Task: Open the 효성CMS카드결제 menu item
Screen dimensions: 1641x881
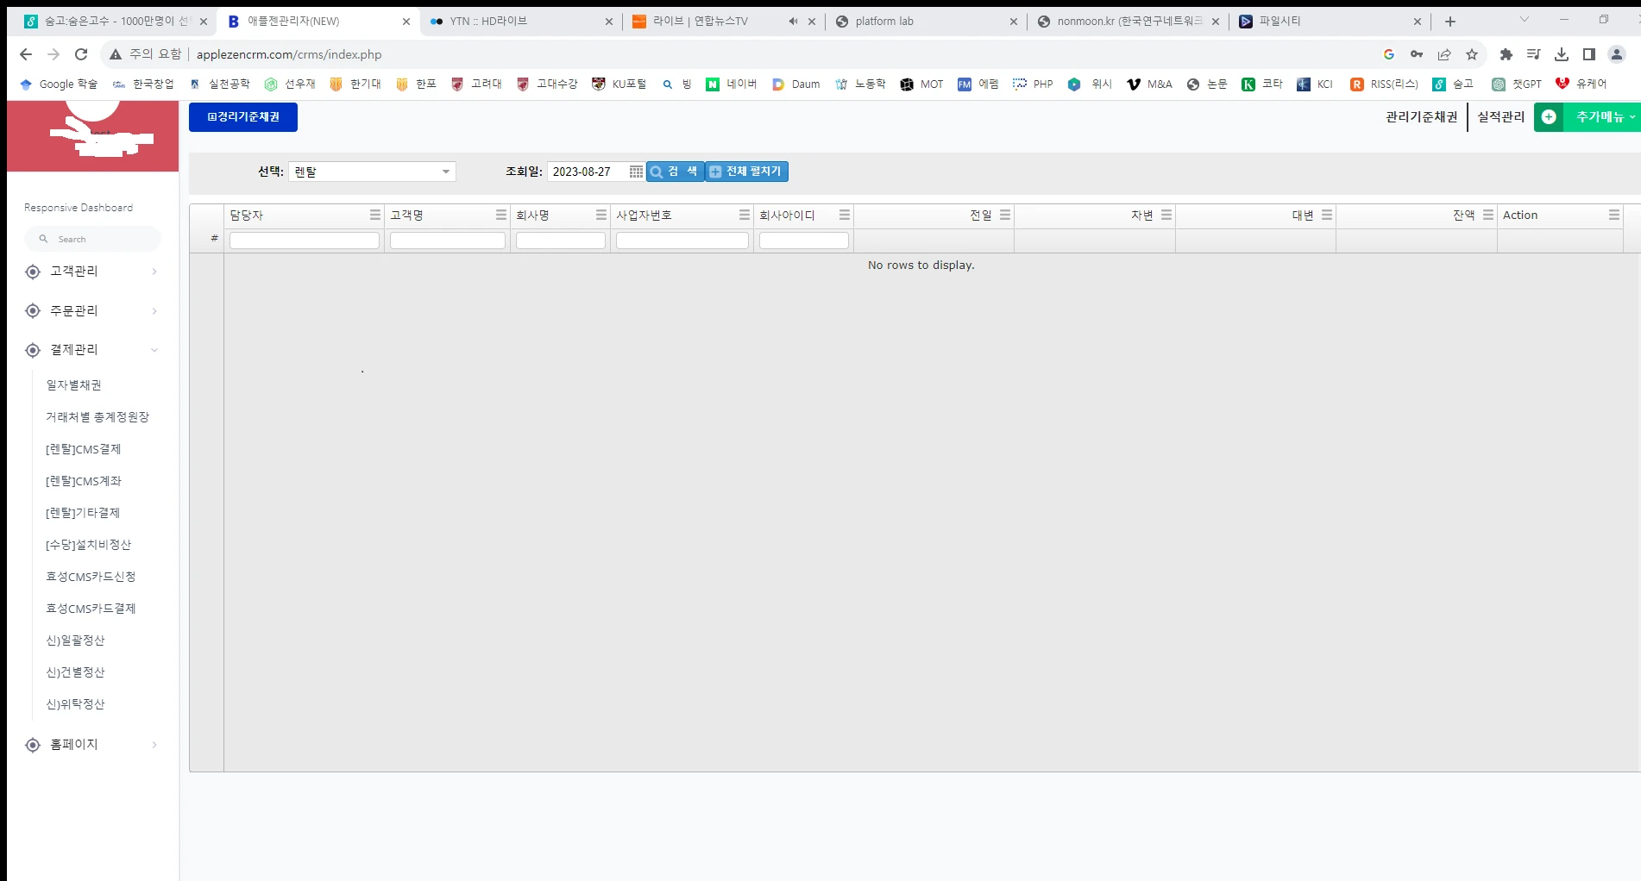Action: point(91,609)
